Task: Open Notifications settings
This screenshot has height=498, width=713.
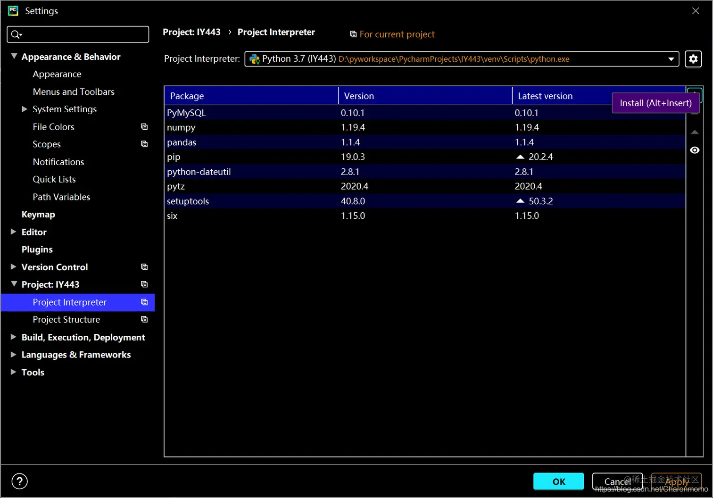Action: [x=58, y=162]
